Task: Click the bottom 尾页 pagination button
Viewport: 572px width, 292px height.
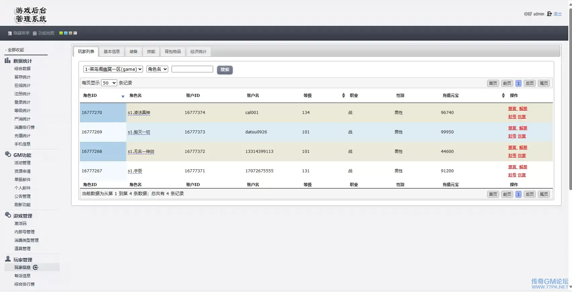Action: [x=544, y=194]
